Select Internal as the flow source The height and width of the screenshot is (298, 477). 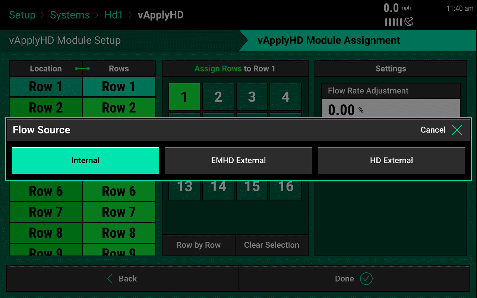(85, 160)
